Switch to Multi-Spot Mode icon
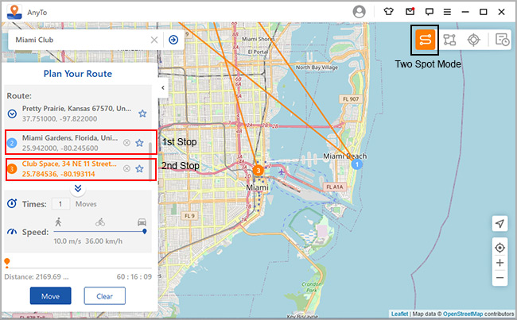Image resolution: width=517 pixels, height=320 pixels. [x=449, y=40]
